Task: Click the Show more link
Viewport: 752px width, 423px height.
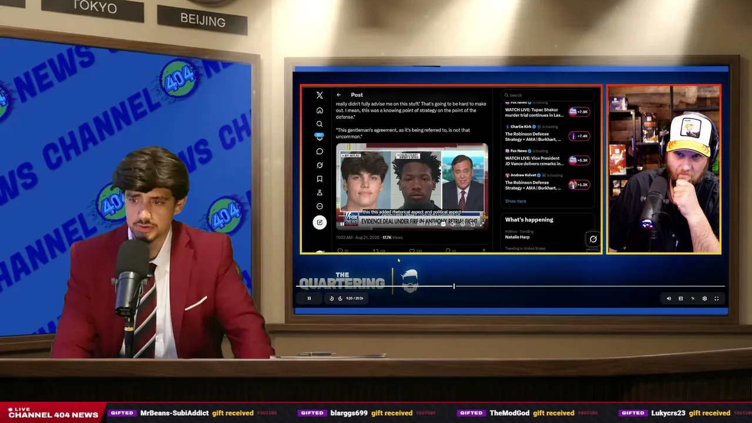Action: click(x=515, y=202)
